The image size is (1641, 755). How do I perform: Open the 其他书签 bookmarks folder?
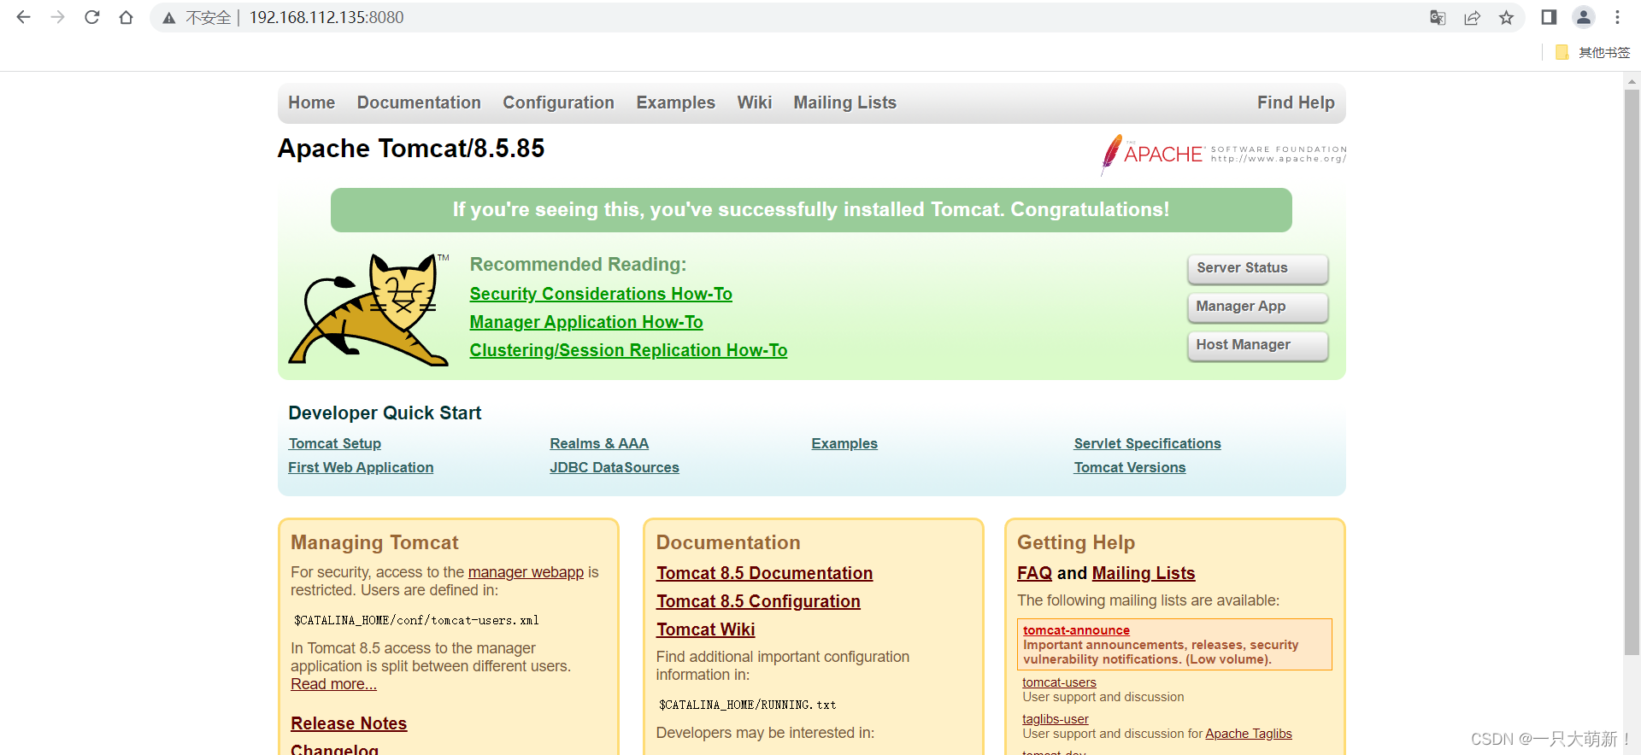pos(1593,52)
